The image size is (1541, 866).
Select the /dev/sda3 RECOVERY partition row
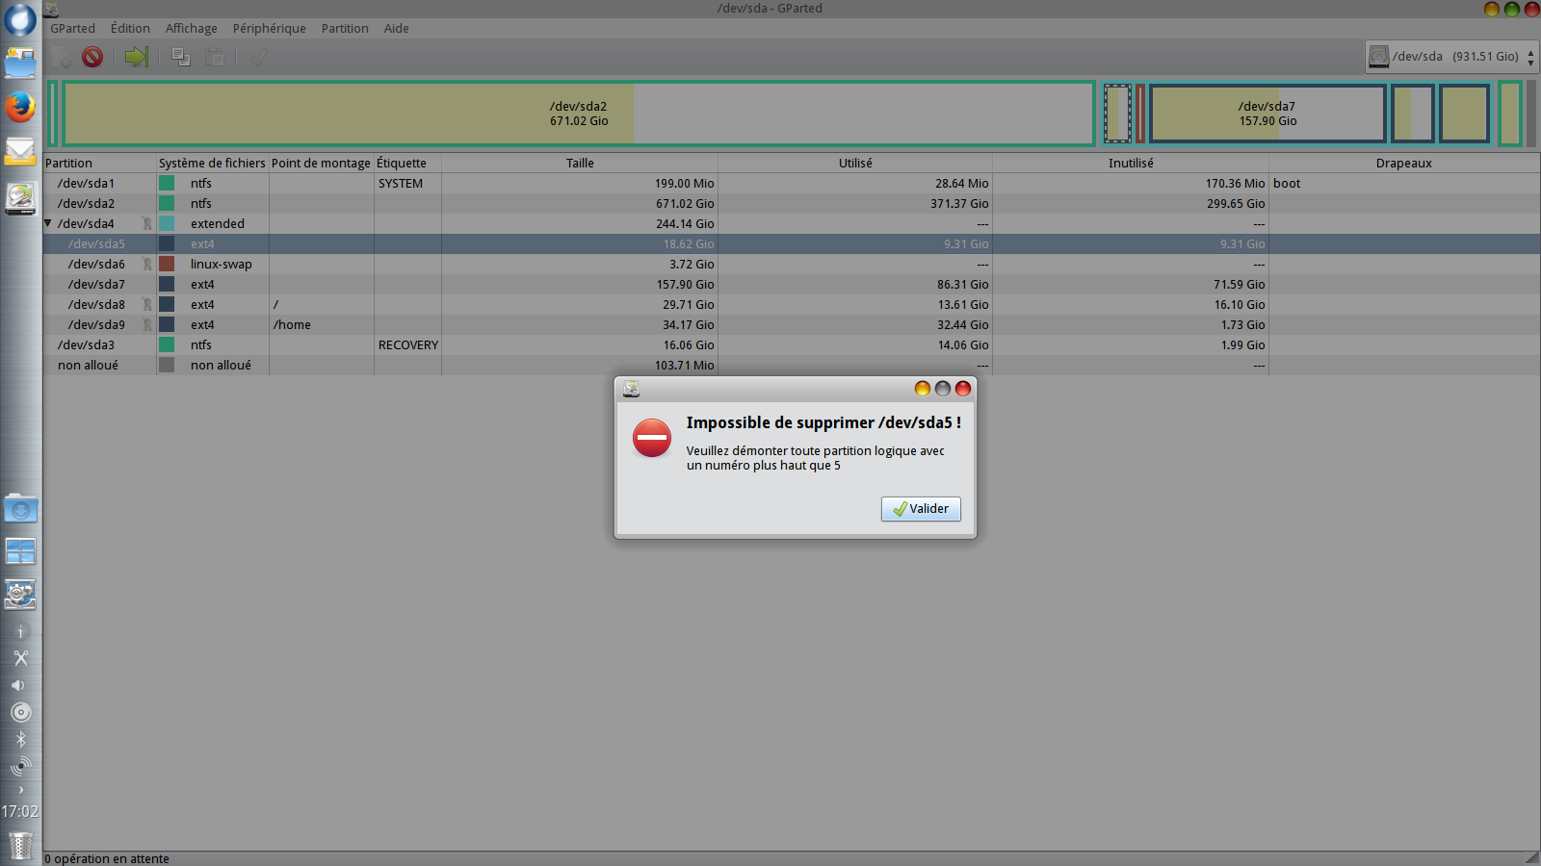pos(792,344)
